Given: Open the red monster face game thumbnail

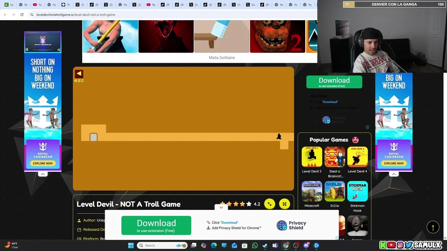Looking at the screenshot, I should pos(166,36).
